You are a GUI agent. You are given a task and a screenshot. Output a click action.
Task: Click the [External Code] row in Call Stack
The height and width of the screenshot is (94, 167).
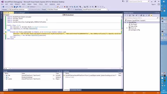pyautogui.click(x=70, y=77)
